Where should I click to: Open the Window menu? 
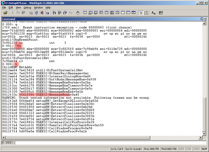point(38,8)
